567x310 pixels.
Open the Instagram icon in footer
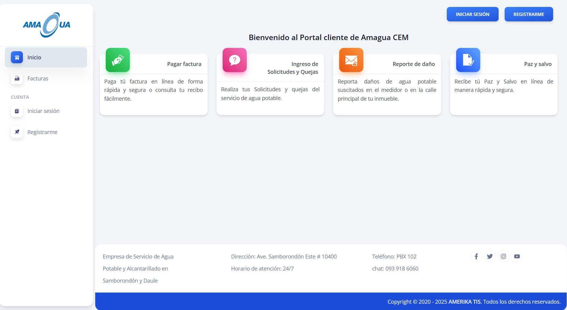(503, 256)
